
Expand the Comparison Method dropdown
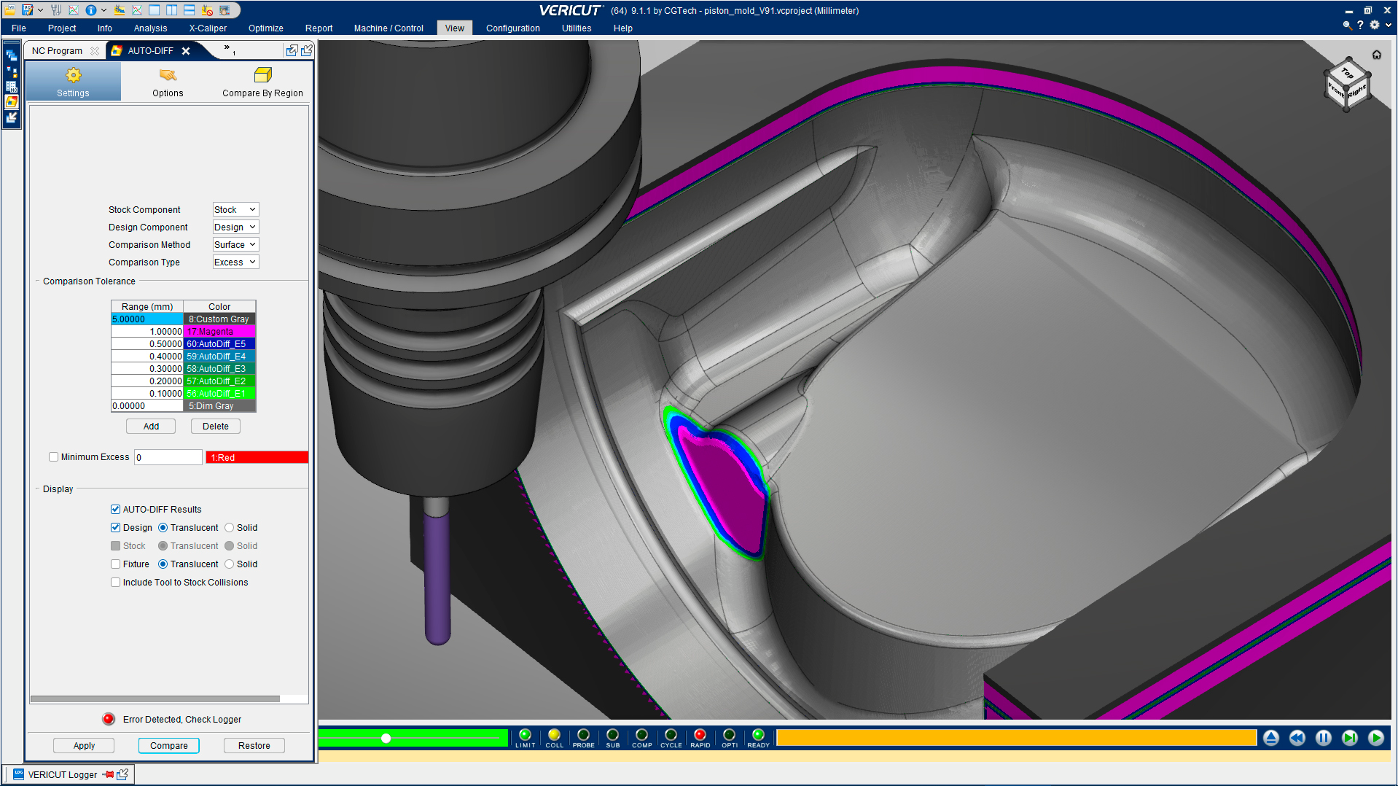click(x=235, y=245)
